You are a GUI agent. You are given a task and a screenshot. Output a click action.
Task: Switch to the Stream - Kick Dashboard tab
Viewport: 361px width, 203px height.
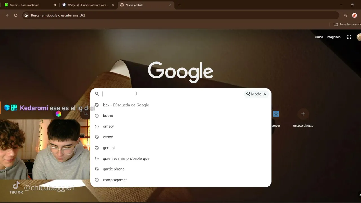coord(30,5)
